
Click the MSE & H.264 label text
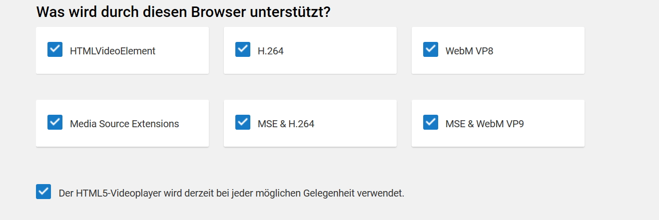[286, 124]
